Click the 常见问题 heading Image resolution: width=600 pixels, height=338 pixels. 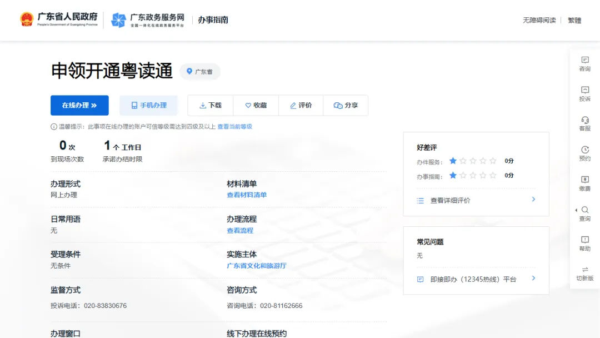click(x=430, y=242)
